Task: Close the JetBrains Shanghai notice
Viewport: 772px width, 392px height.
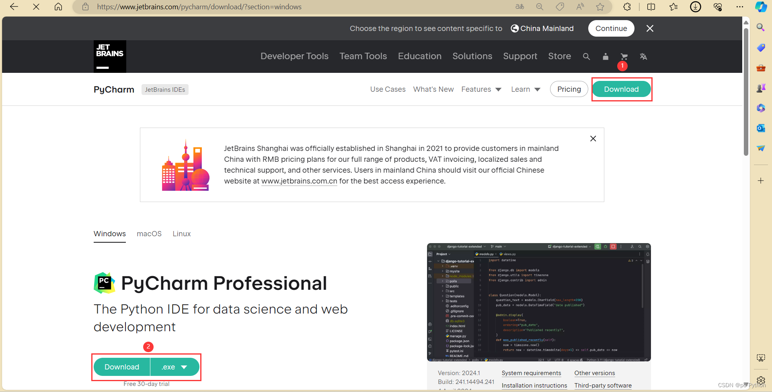Action: pyautogui.click(x=593, y=138)
